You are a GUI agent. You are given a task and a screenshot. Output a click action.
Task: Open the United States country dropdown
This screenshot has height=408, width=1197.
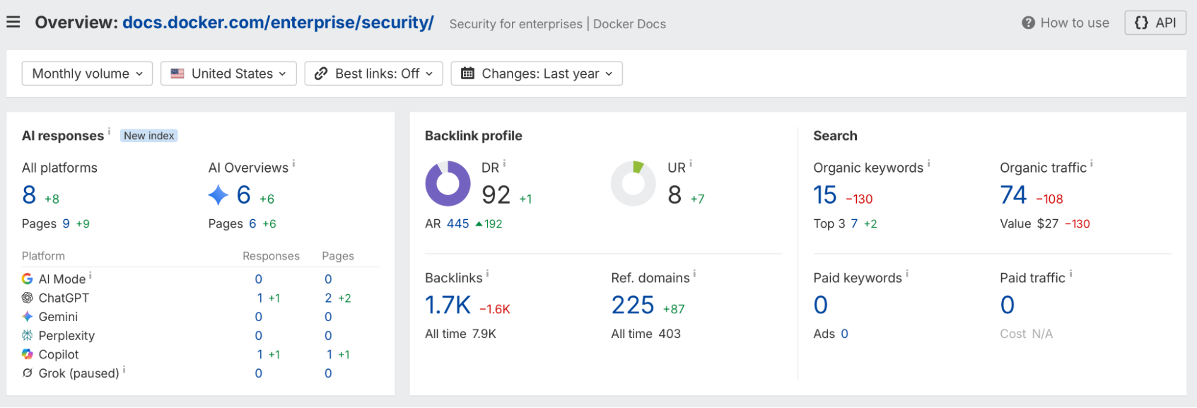(228, 74)
